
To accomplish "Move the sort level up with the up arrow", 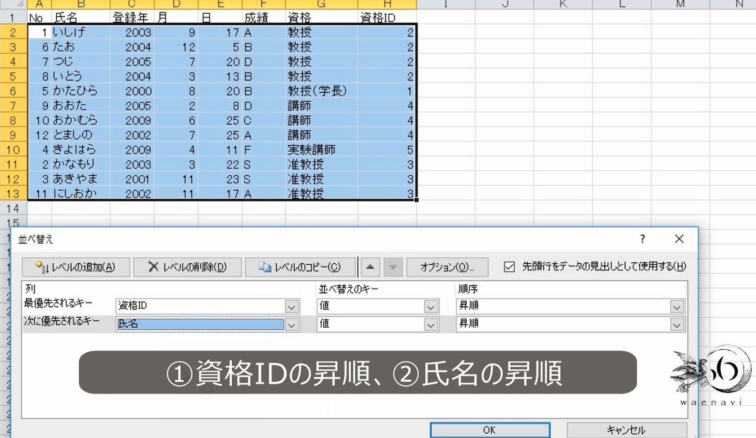I will coord(370,267).
